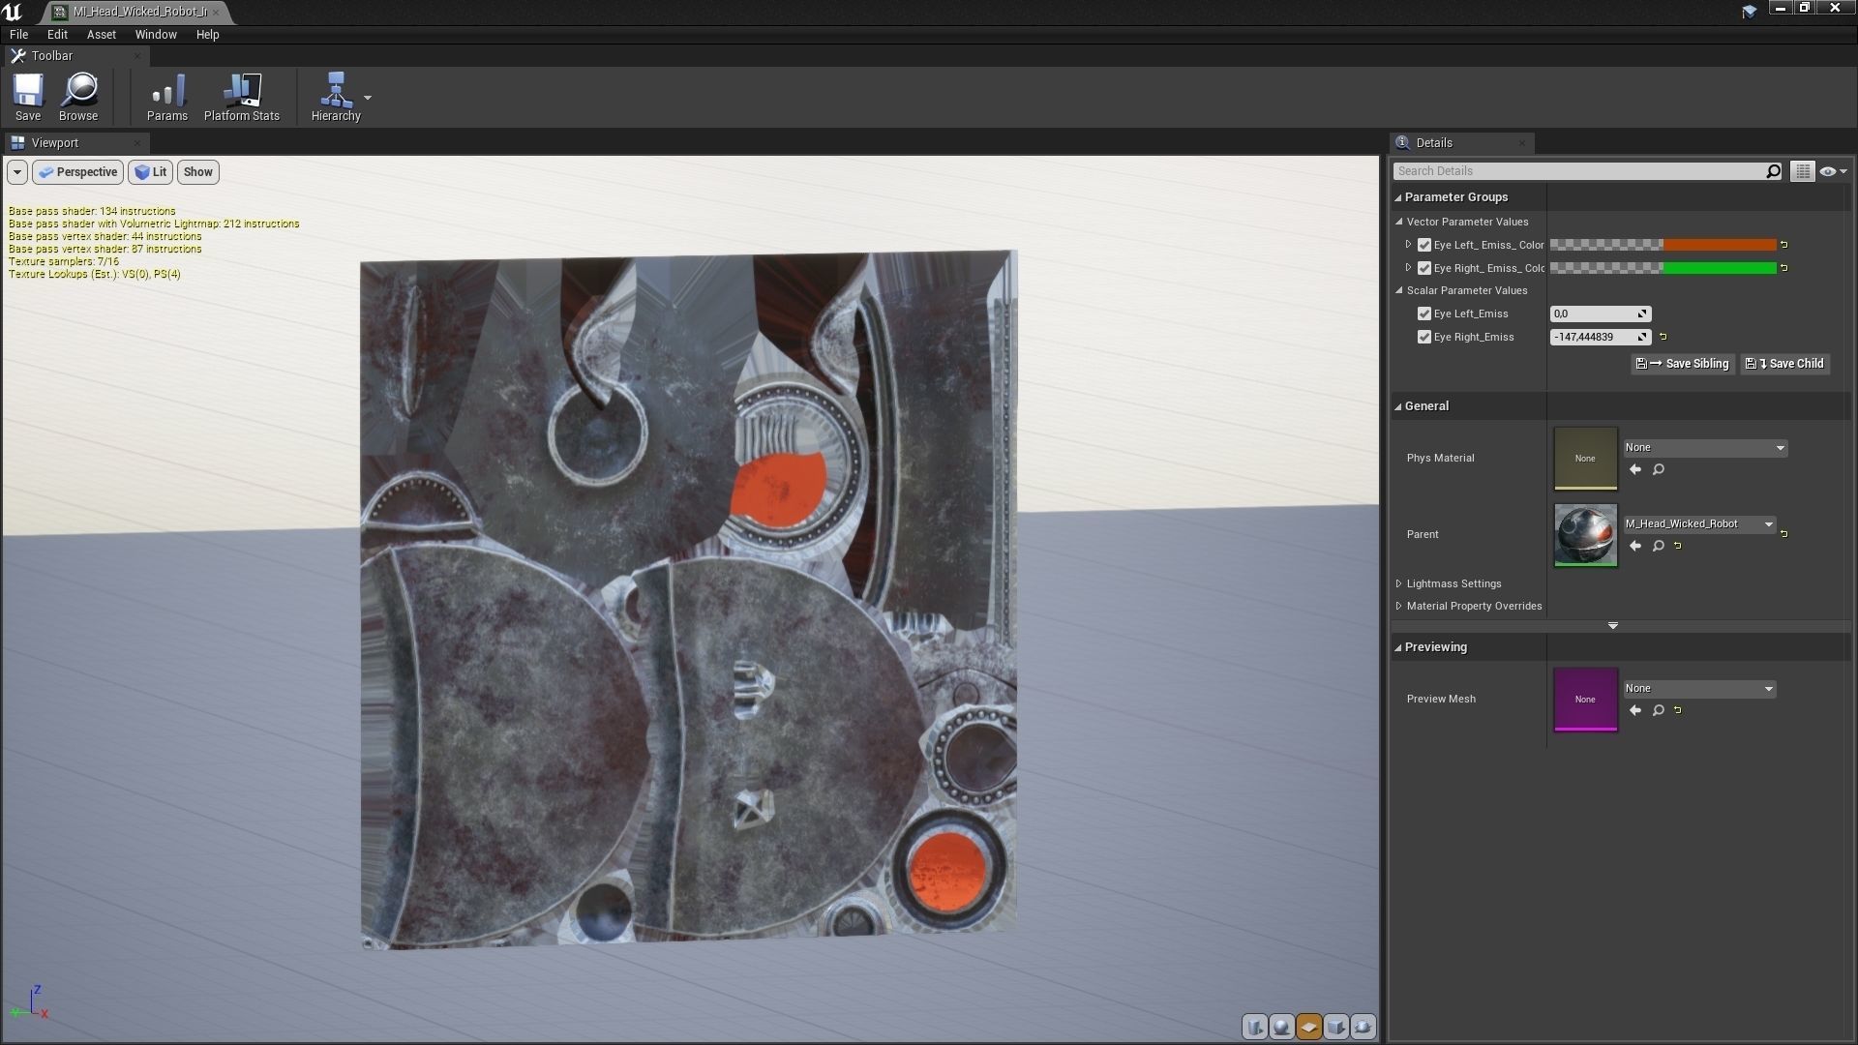Toggle the Params toolbar button

(x=167, y=97)
